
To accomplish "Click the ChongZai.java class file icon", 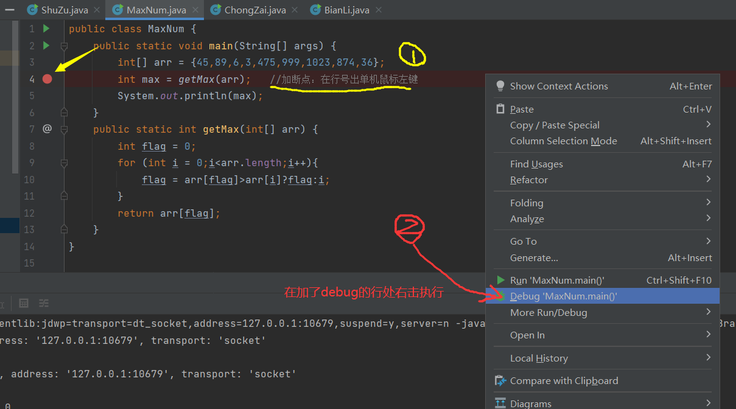I will pyautogui.click(x=216, y=10).
